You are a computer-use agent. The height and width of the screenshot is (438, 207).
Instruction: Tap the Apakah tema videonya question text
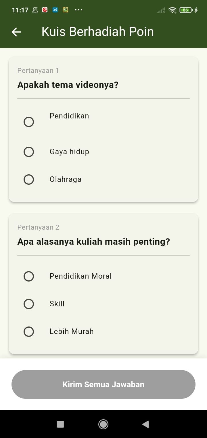[x=68, y=85]
